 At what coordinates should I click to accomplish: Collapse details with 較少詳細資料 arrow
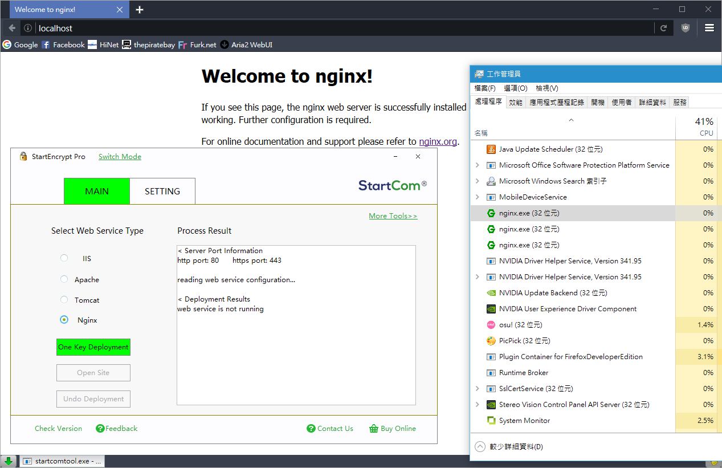[x=480, y=447]
